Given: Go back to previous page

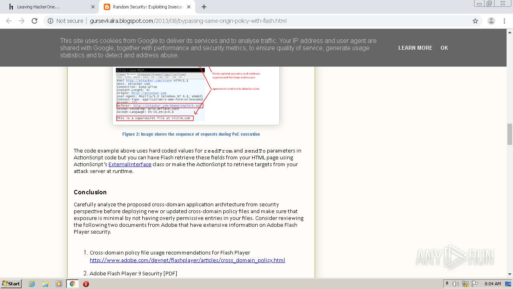Looking at the screenshot, I should pos(9,21).
